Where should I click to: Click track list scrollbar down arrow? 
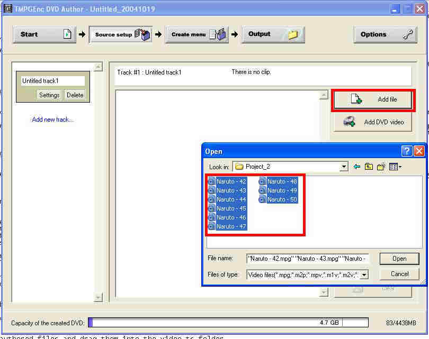point(98,297)
